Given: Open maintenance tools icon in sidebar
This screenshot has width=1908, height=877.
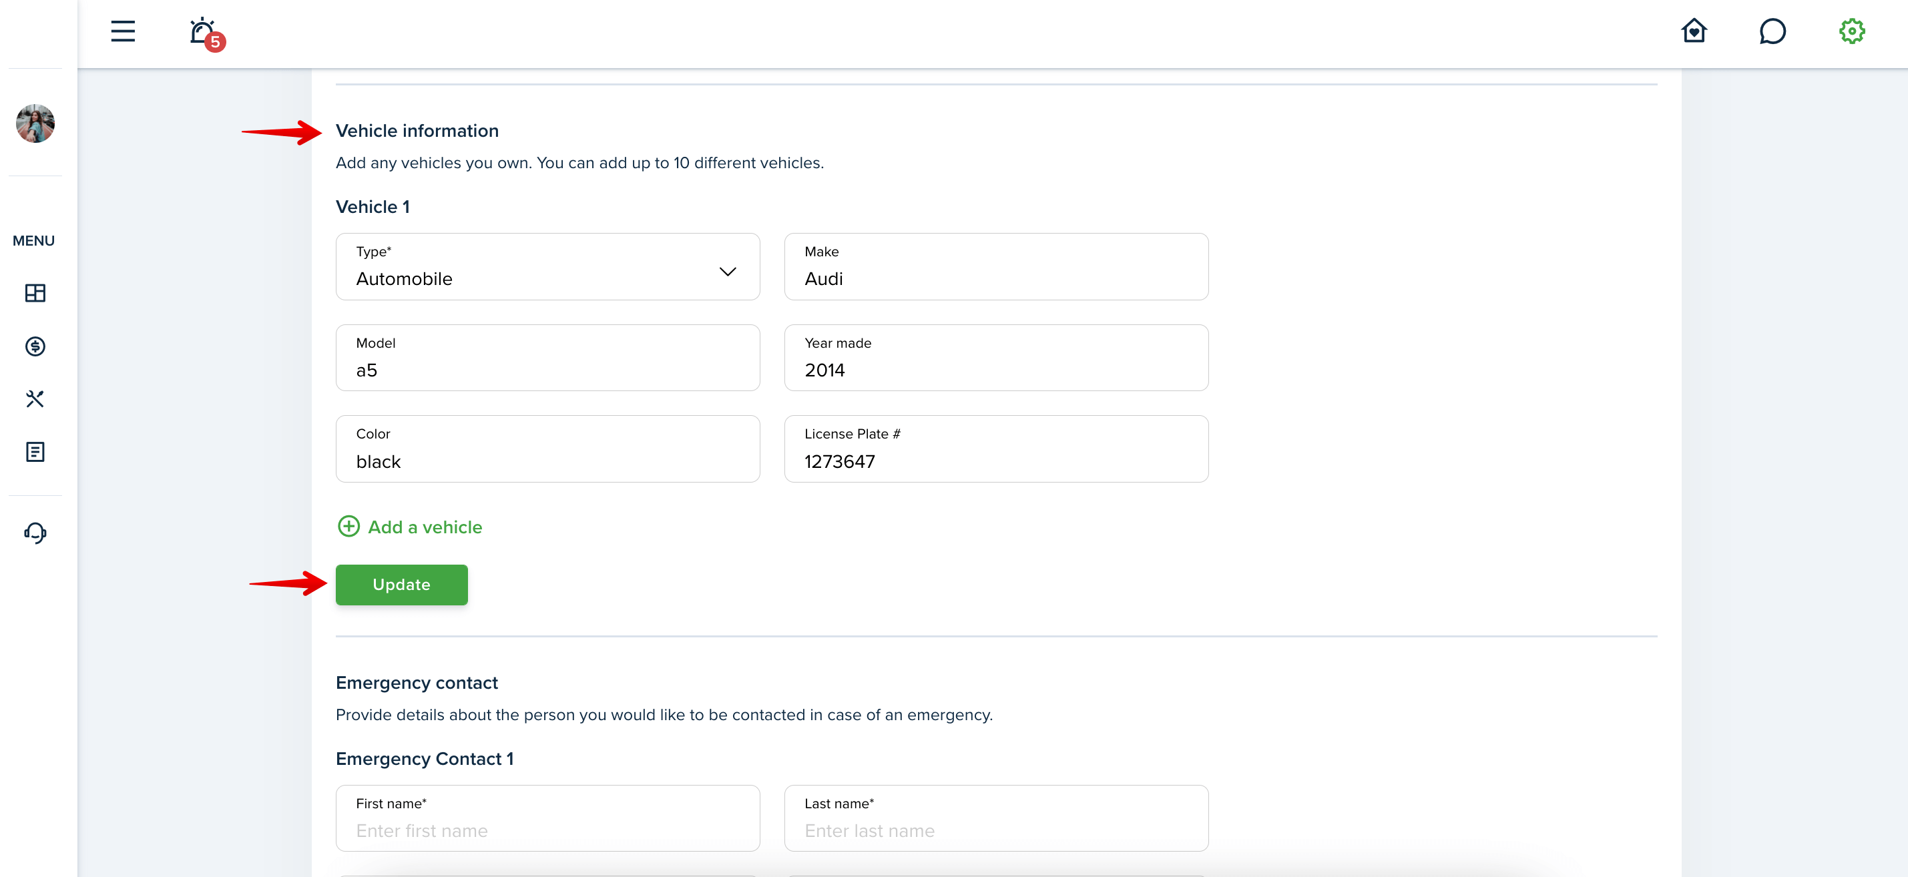Looking at the screenshot, I should tap(35, 399).
